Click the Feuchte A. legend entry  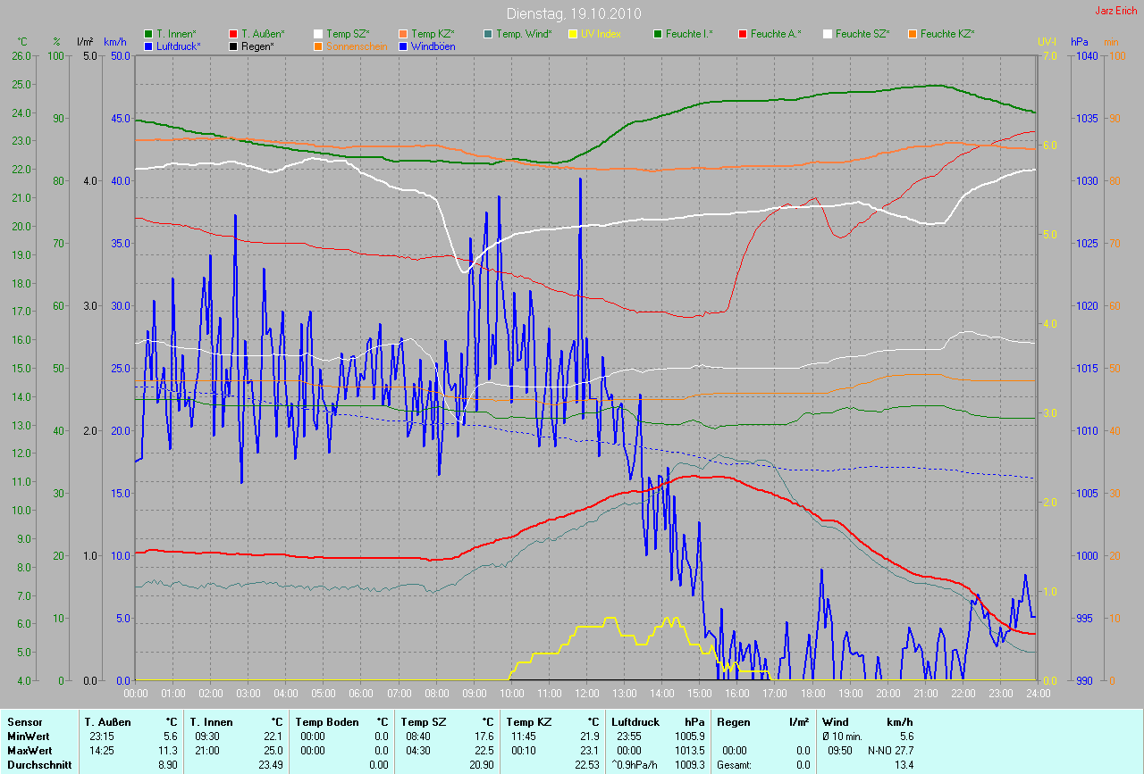coord(775,34)
